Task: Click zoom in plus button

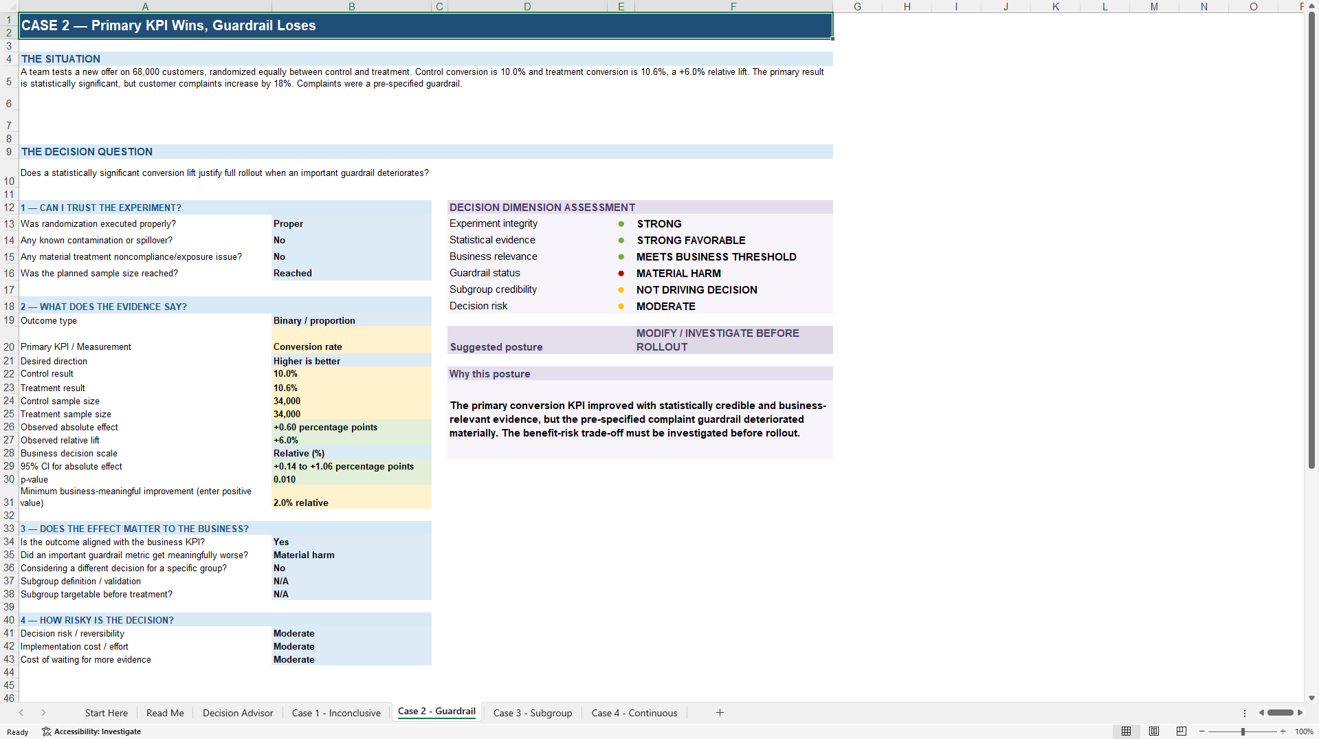Action: [1283, 731]
